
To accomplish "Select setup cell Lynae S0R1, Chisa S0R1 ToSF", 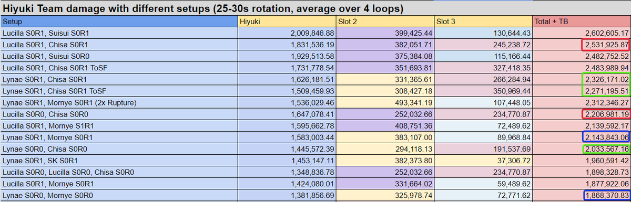I will pyautogui.click(x=119, y=91).
